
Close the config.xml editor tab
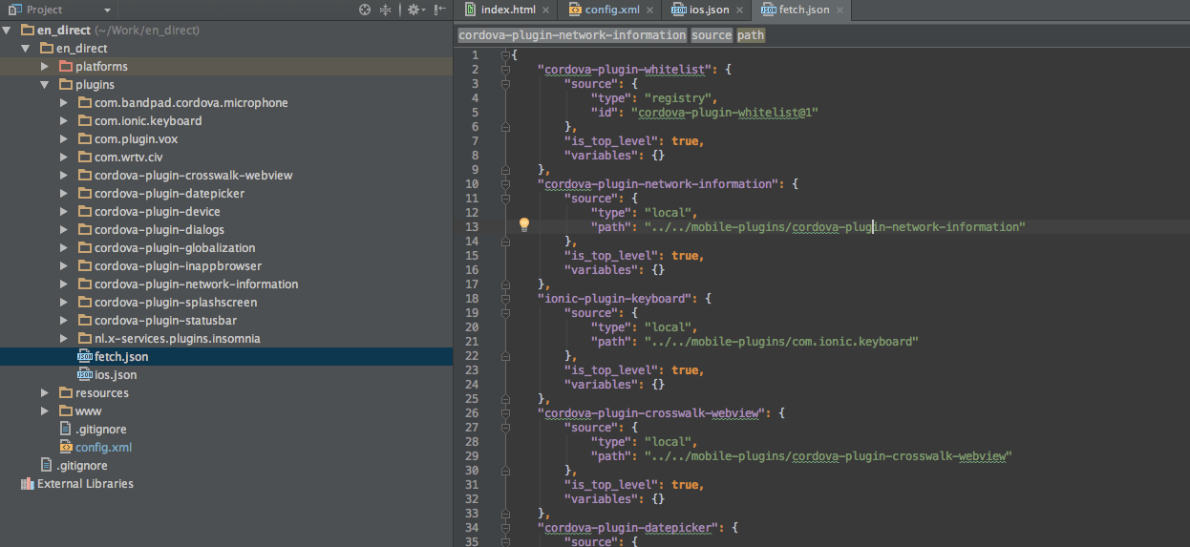coord(648,10)
